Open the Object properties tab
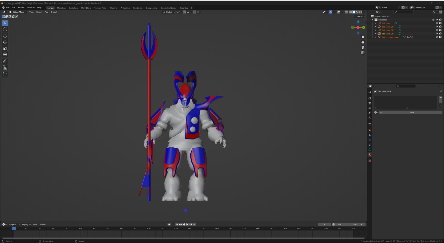This screenshot has width=444, height=243. click(x=370, y=130)
